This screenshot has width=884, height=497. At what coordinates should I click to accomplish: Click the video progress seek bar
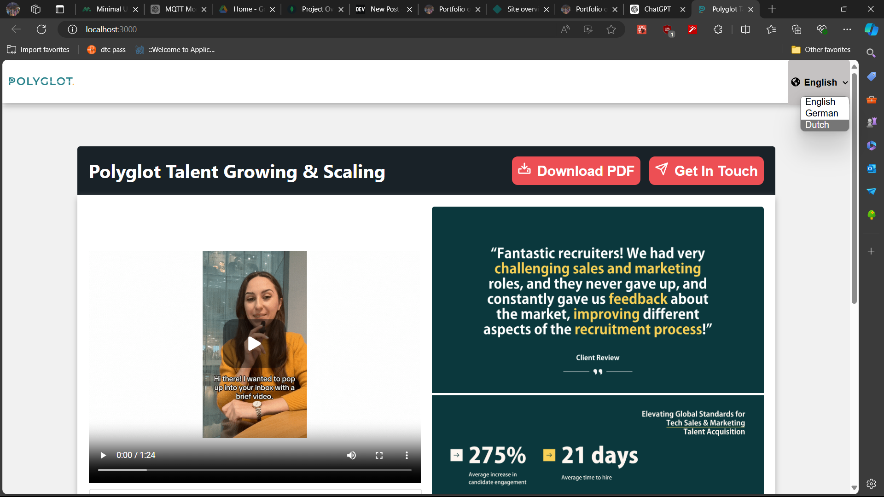pos(255,470)
